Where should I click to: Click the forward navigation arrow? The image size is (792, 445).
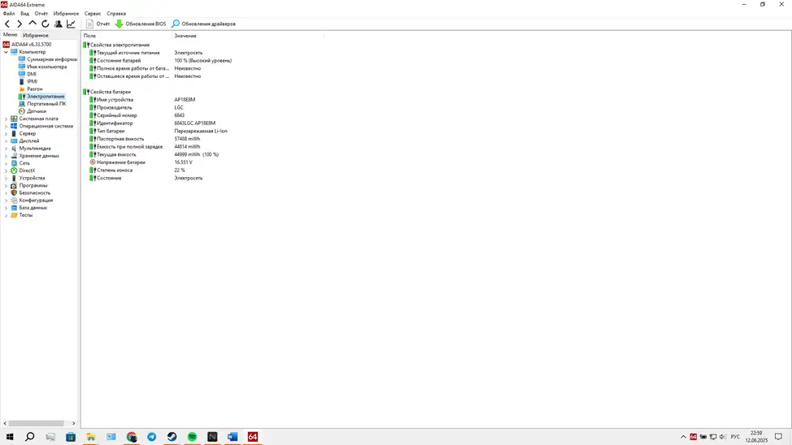(20, 24)
